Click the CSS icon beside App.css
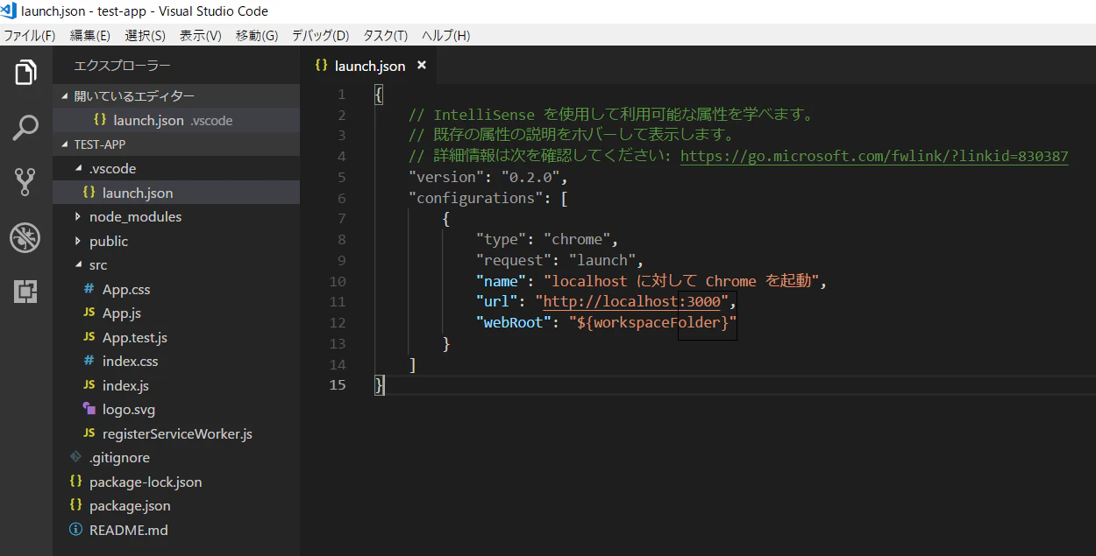 pos(89,289)
